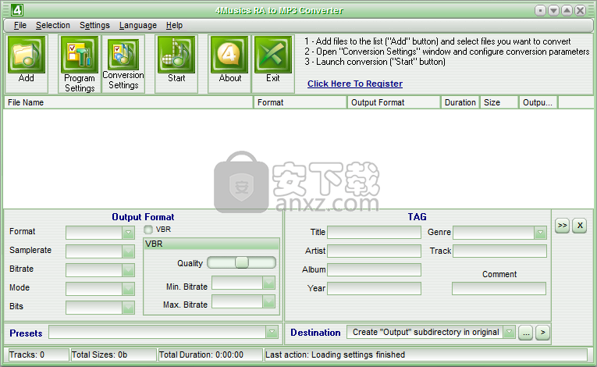The image size is (597, 367).
Task: Open the Max. Bitrate dropdown
Action: click(x=268, y=301)
